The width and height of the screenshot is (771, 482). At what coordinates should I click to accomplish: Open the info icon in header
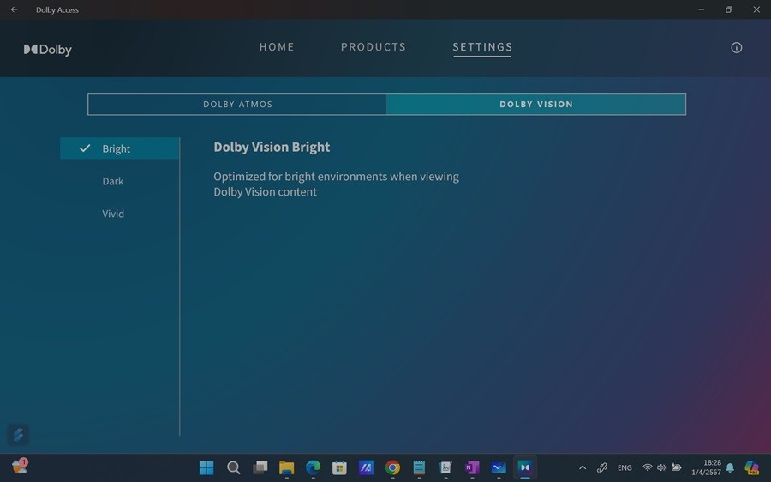point(736,48)
